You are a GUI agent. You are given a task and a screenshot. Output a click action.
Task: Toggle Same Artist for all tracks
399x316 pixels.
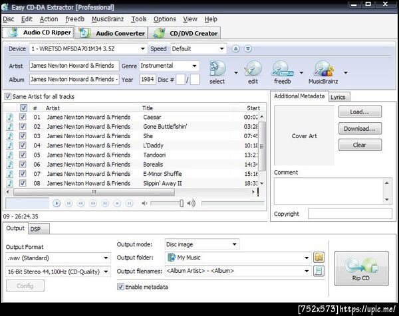click(8, 96)
